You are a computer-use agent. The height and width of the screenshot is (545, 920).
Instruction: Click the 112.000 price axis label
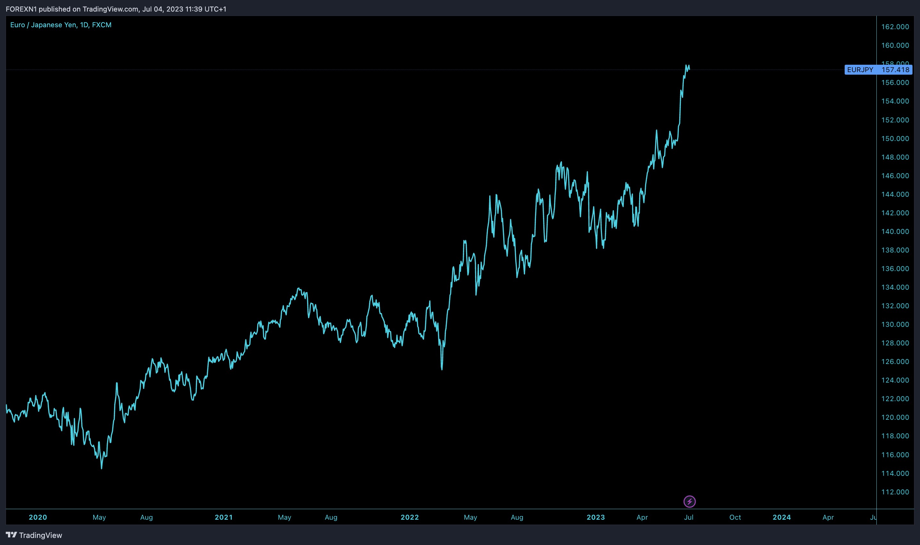point(895,492)
